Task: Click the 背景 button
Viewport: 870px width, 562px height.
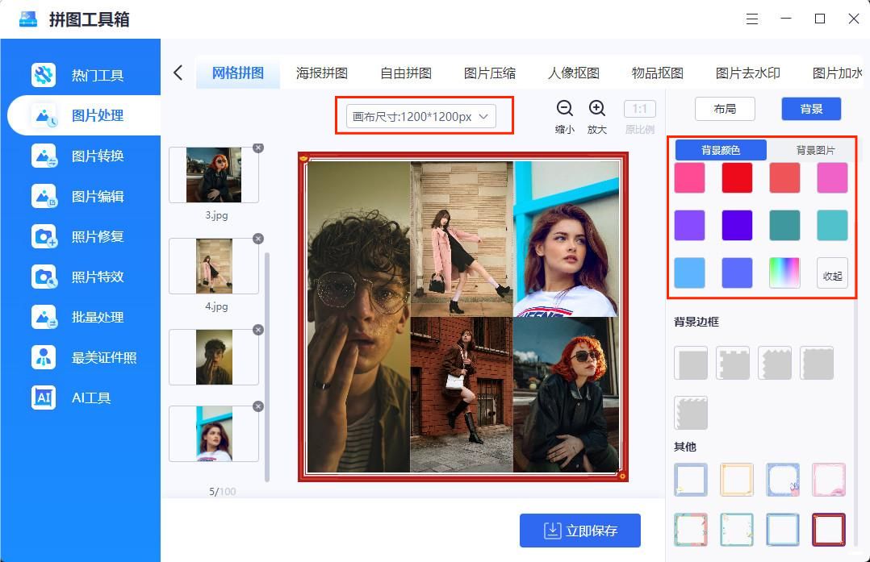Action: 811,109
